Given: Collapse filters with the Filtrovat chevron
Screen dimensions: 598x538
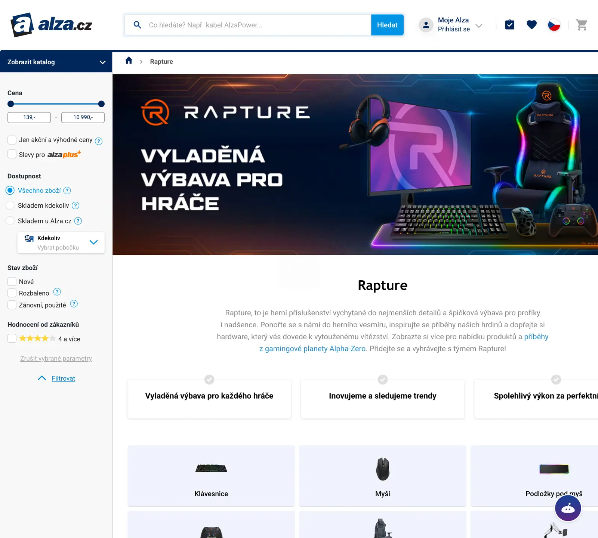Looking at the screenshot, I should tap(42, 378).
